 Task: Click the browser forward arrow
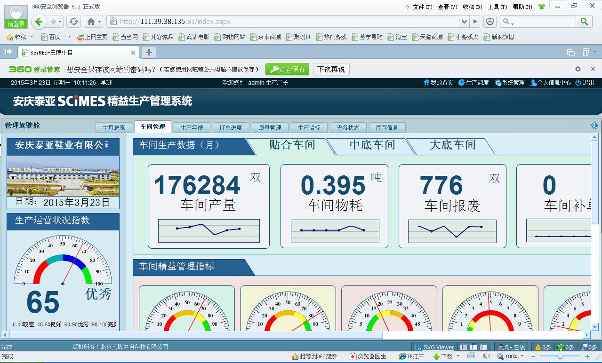click(x=53, y=22)
